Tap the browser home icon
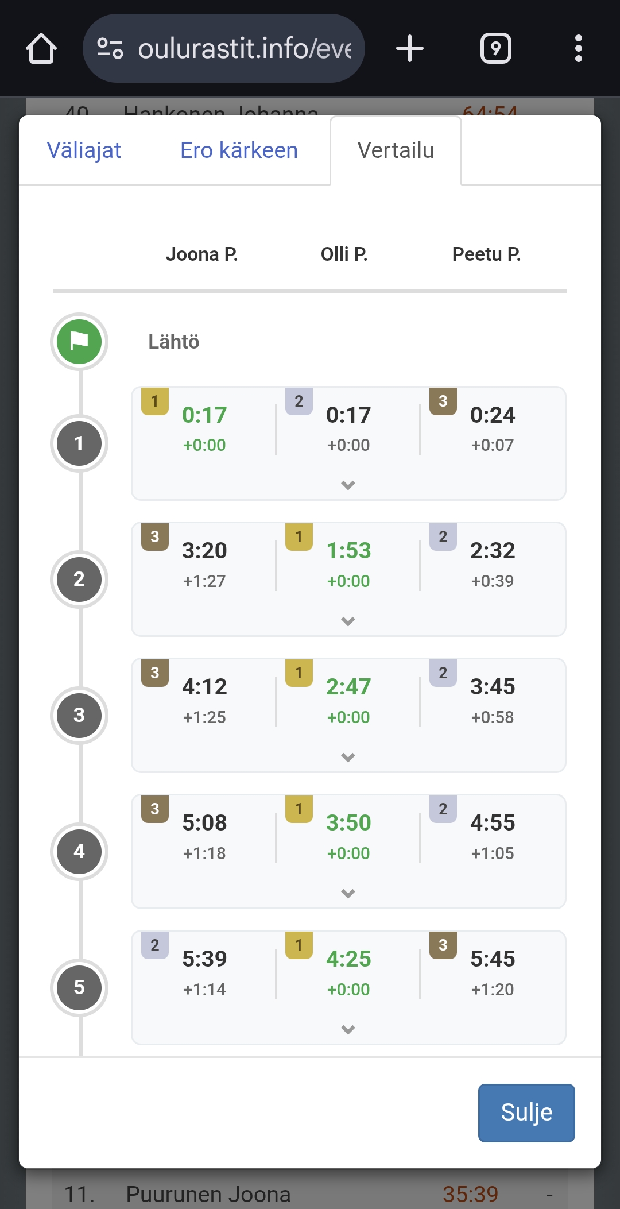Screen dimensions: 620x1209 pyautogui.click(x=41, y=48)
